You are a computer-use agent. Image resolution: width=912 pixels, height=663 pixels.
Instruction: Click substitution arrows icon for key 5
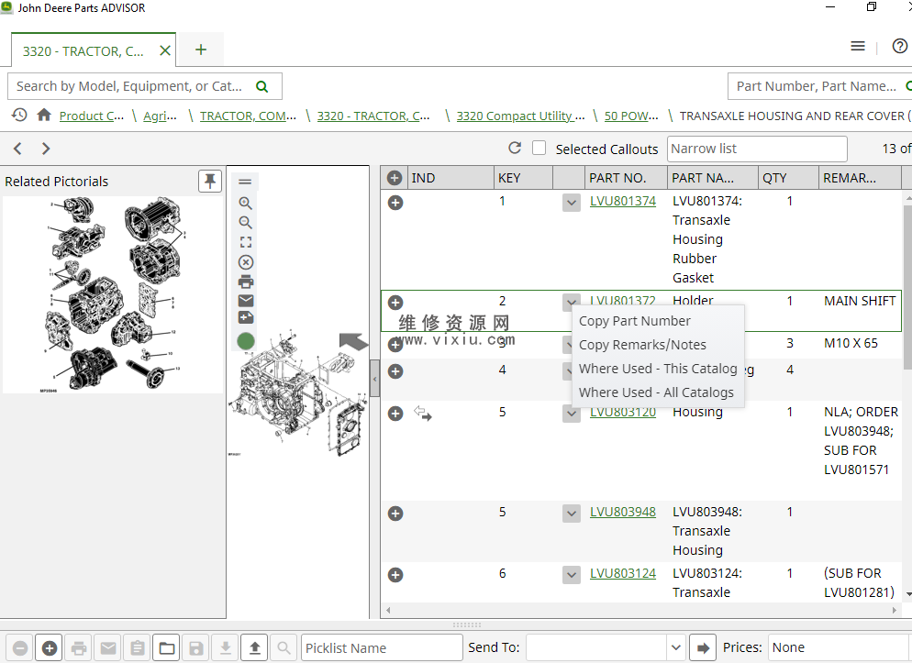[423, 414]
